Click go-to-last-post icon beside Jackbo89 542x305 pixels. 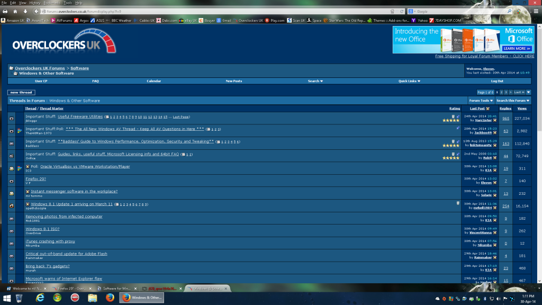pos(495,133)
